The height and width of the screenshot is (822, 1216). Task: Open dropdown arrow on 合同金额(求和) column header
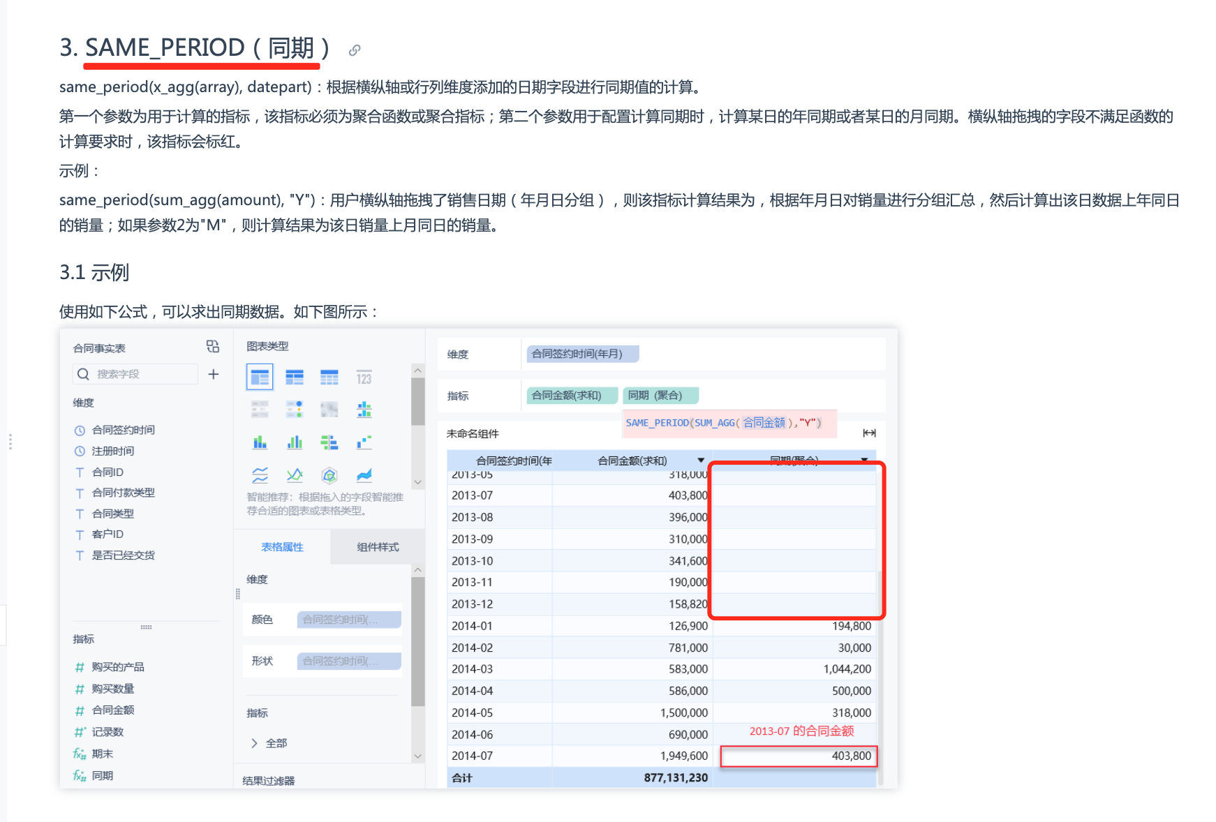point(701,461)
